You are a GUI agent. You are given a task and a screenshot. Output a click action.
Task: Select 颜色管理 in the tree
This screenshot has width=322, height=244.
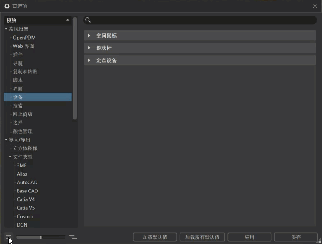pos(23,131)
